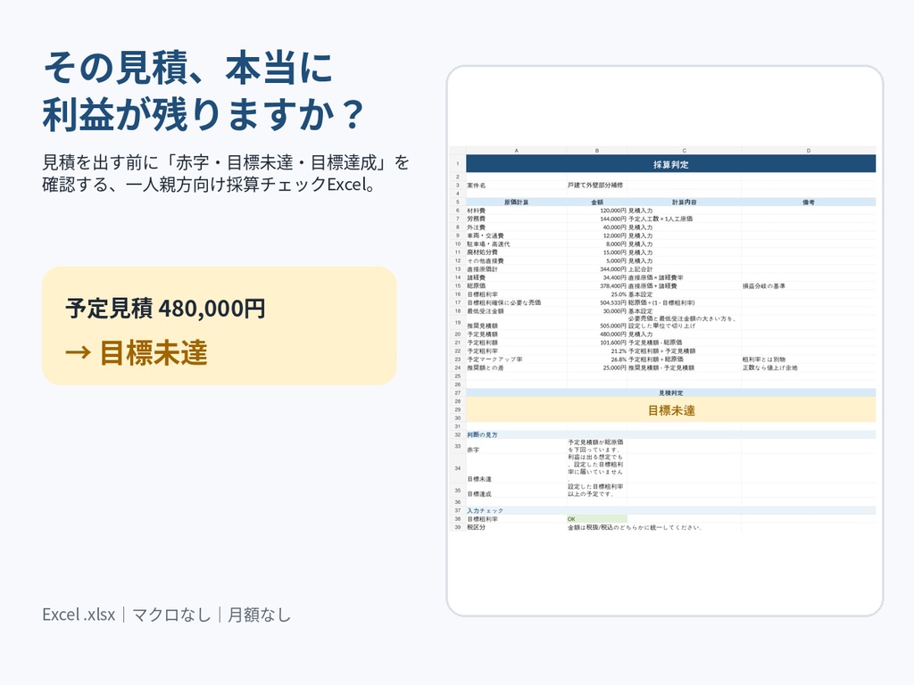Click the green OK status cell
This screenshot has height=685, width=914.
tap(597, 518)
